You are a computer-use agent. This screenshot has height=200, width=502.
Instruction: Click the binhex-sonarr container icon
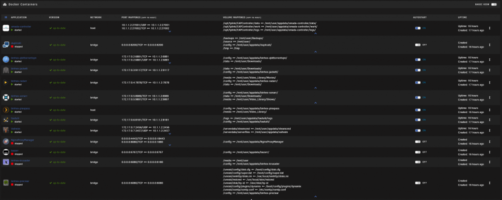[6, 97]
